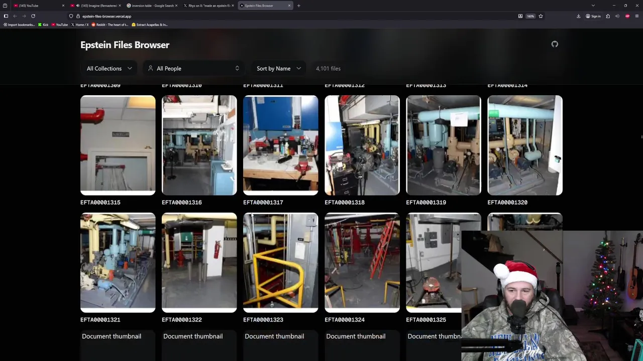Close the Rhys on X tab
This screenshot has height=361, width=643.
(x=233, y=6)
